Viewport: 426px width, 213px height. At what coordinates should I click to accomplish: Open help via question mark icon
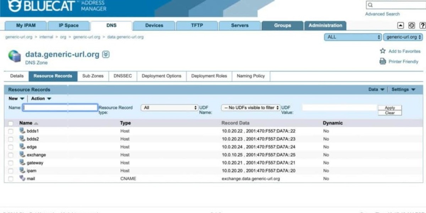coord(422,26)
